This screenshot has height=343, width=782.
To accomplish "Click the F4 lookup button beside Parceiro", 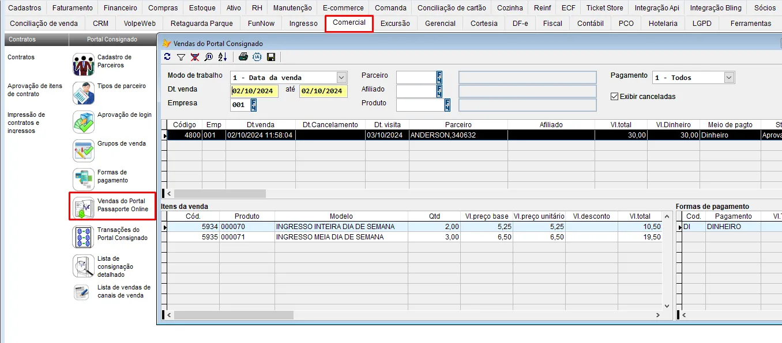I will click(x=439, y=77).
